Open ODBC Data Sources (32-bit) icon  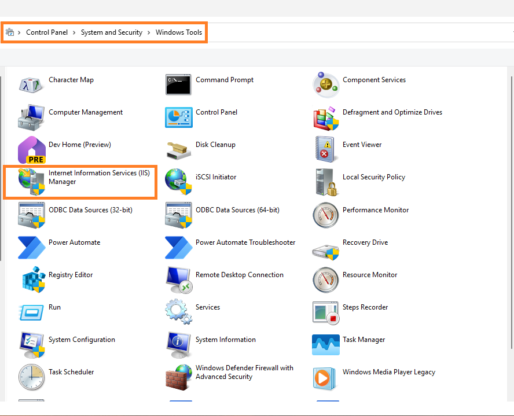31,215
